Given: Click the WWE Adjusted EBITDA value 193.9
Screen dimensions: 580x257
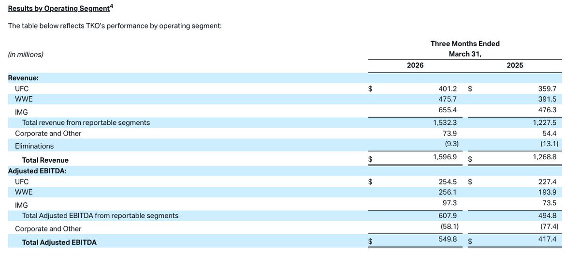Looking at the screenshot, I should tap(547, 192).
